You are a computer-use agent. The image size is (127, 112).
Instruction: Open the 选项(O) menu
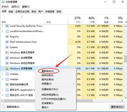pyautogui.click(x=15, y=7)
